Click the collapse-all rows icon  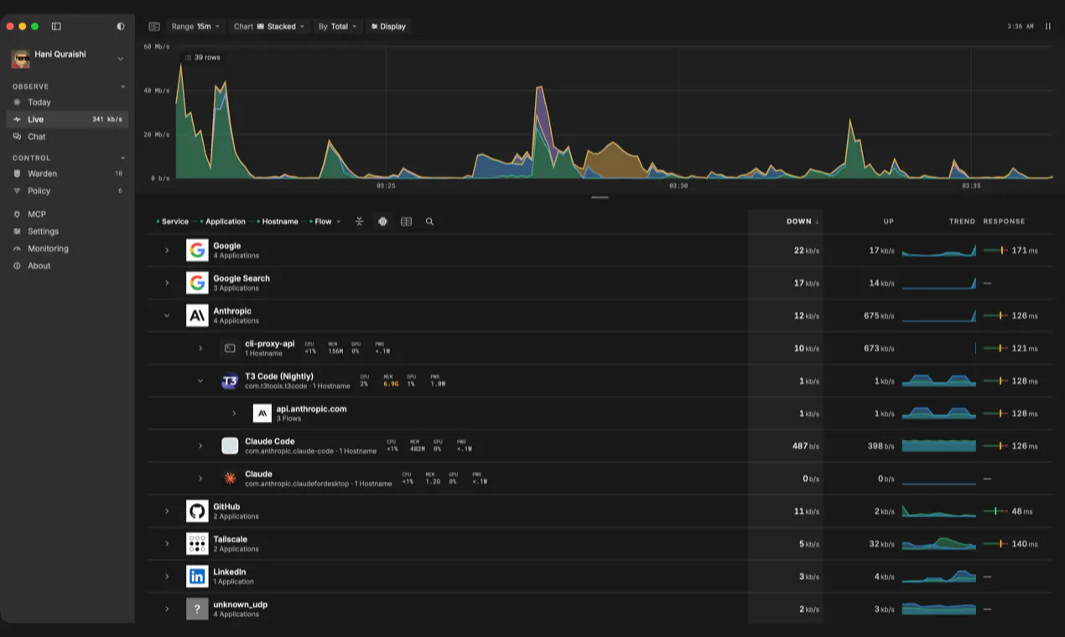[359, 221]
